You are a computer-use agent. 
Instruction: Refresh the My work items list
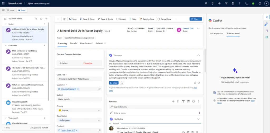pyautogui.click(x=41, y=19)
